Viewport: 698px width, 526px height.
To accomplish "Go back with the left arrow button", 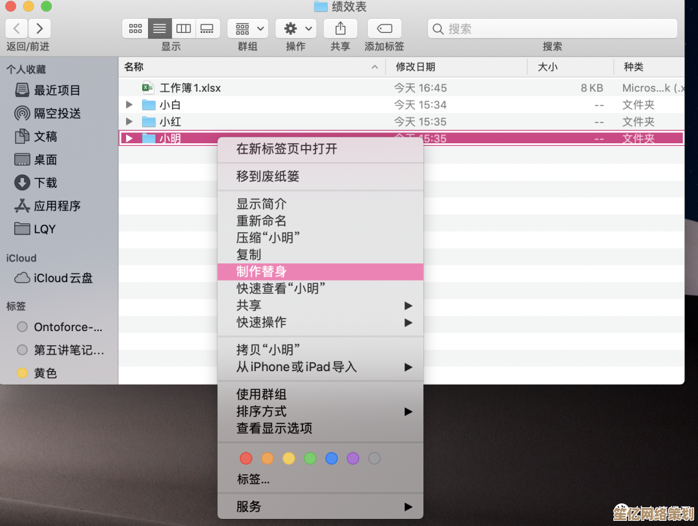I will coord(17,28).
